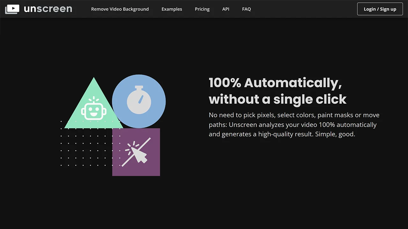This screenshot has width=408, height=229.
Task: Click the crossed-out cursor icon
Action: point(136,152)
